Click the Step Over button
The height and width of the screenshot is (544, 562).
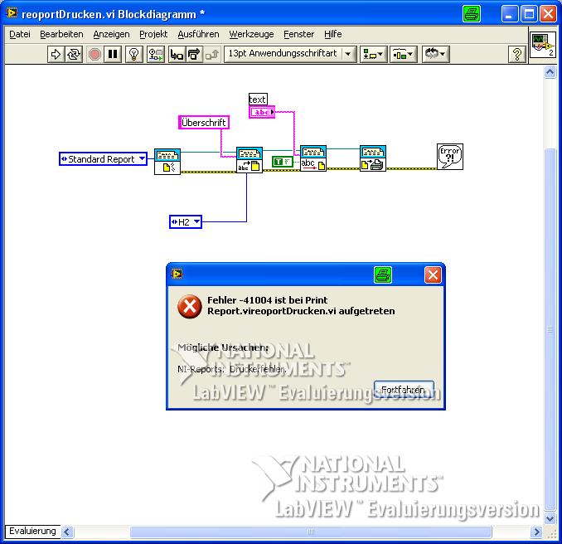(x=194, y=55)
